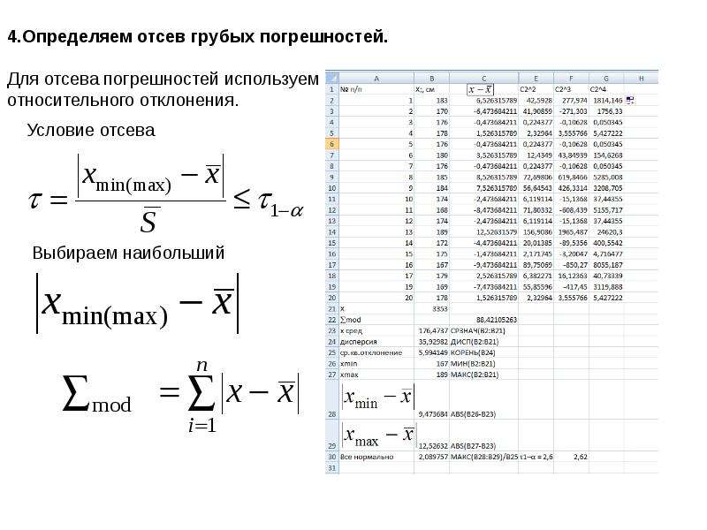
Task: Click cell labeled ср.кв.отклонение
Action: click(376, 352)
